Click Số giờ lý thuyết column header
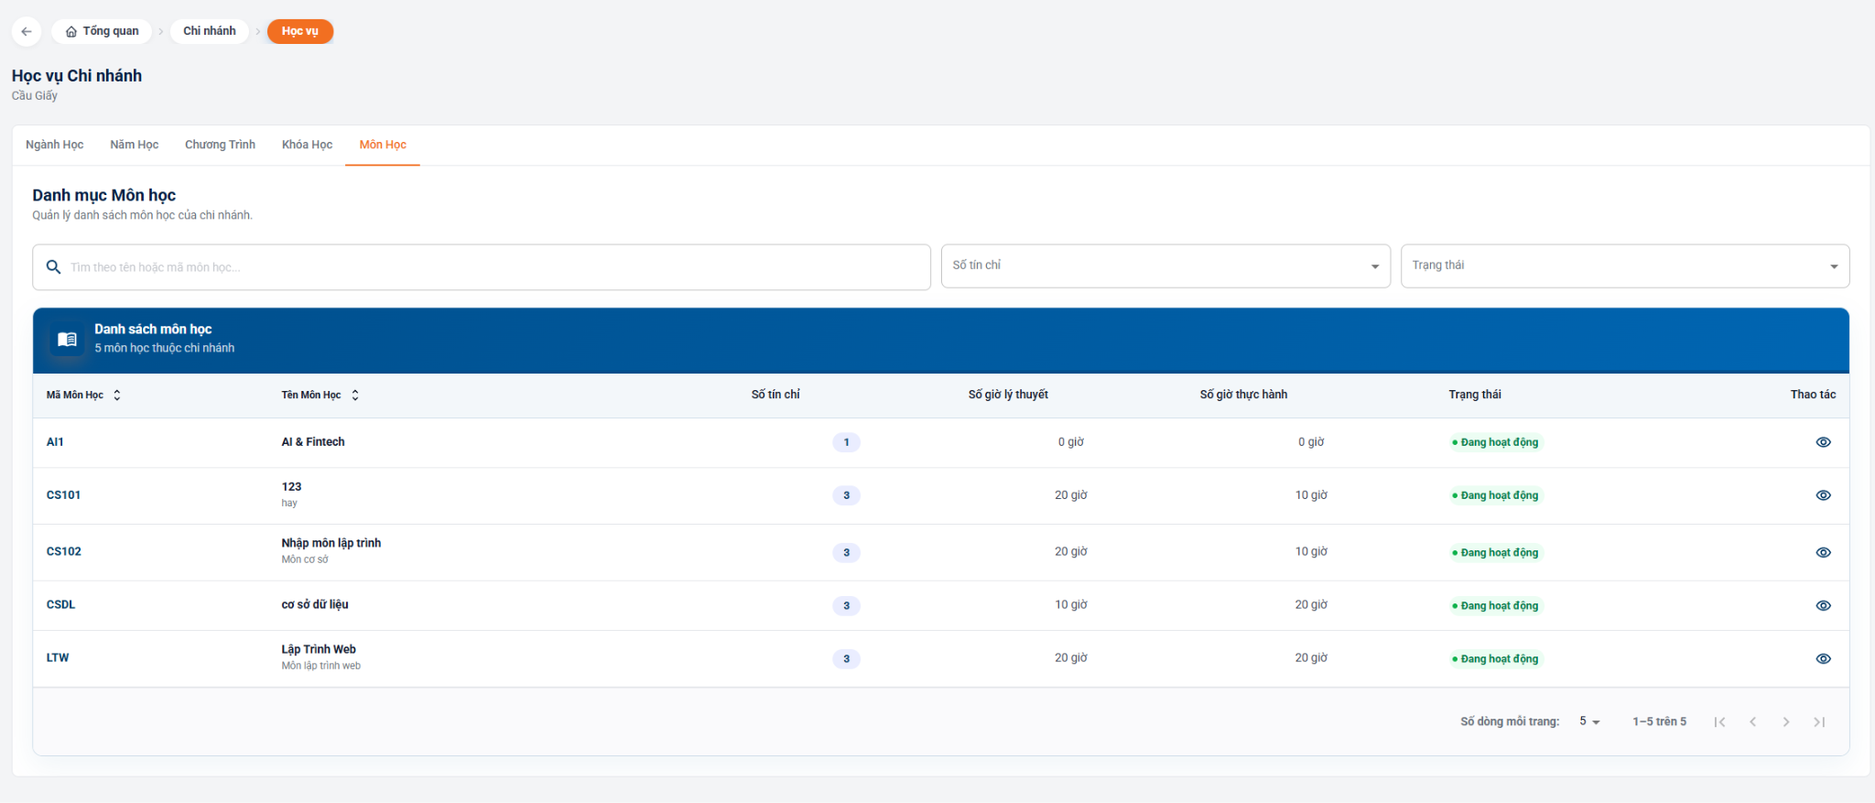1875x803 pixels. [x=1008, y=395]
